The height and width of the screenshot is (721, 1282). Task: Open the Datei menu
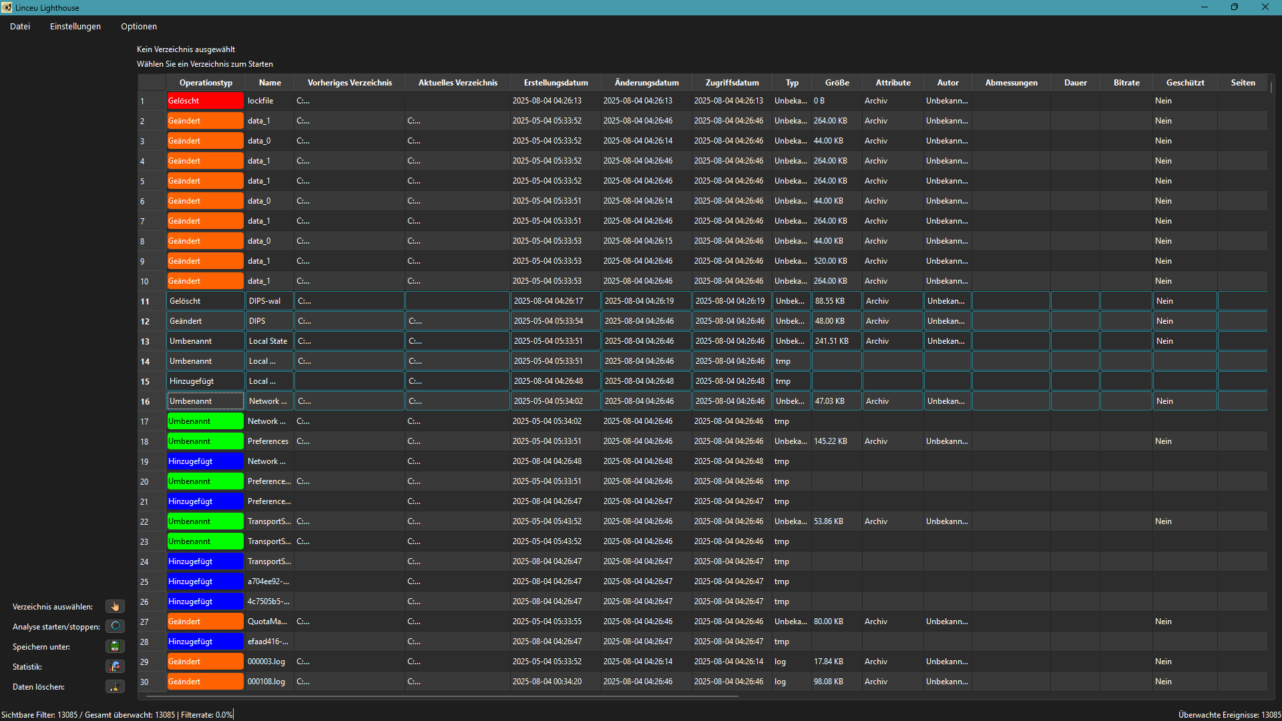coord(20,26)
